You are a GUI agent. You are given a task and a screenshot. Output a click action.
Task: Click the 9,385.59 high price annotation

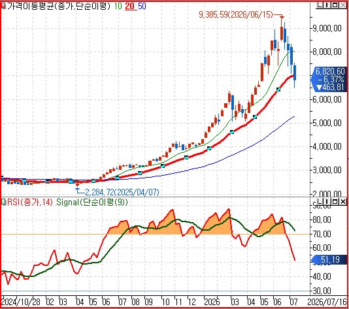[x=236, y=14]
